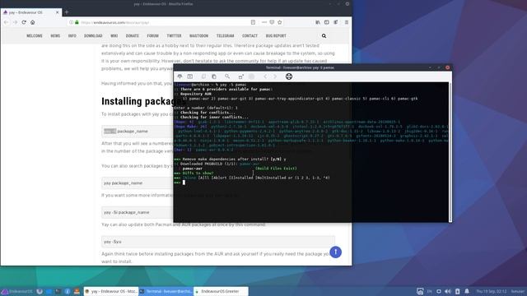Go to the Firefox home page

pos(33,22)
